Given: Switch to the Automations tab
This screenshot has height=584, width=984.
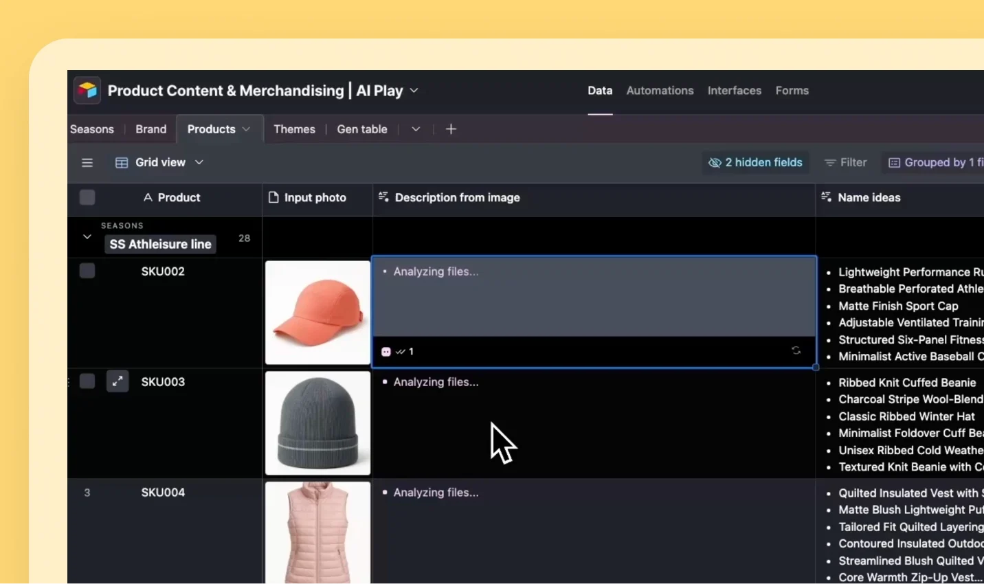Looking at the screenshot, I should click(660, 90).
